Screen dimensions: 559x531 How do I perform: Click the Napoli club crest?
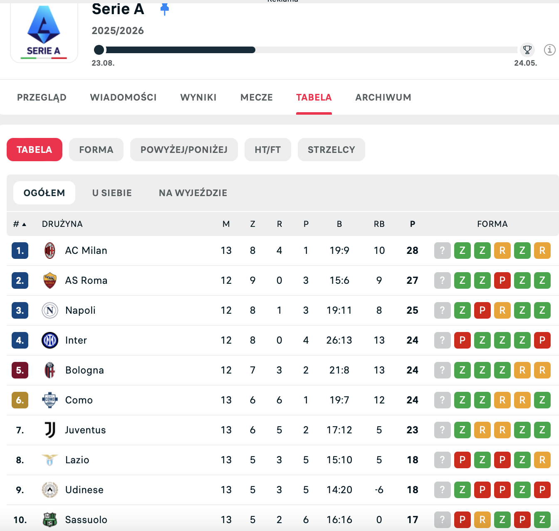coord(49,310)
